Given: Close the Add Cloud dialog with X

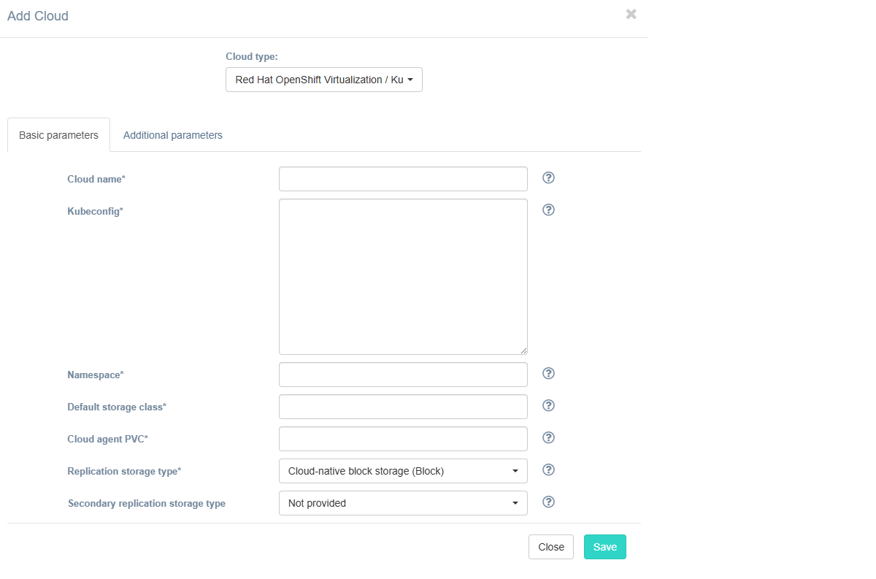Looking at the screenshot, I should [x=631, y=14].
